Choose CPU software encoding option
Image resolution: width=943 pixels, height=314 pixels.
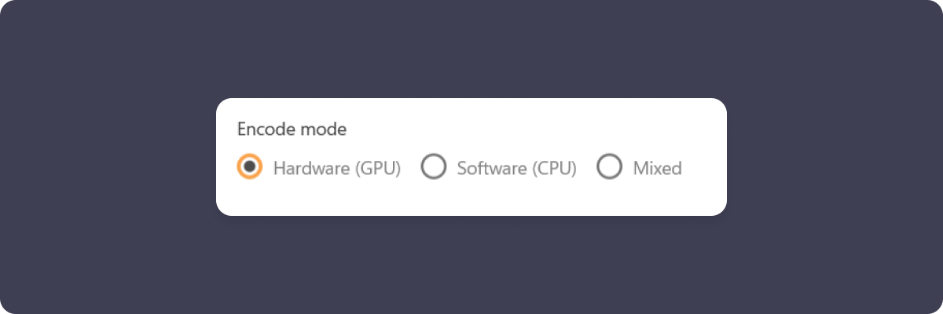[433, 166]
